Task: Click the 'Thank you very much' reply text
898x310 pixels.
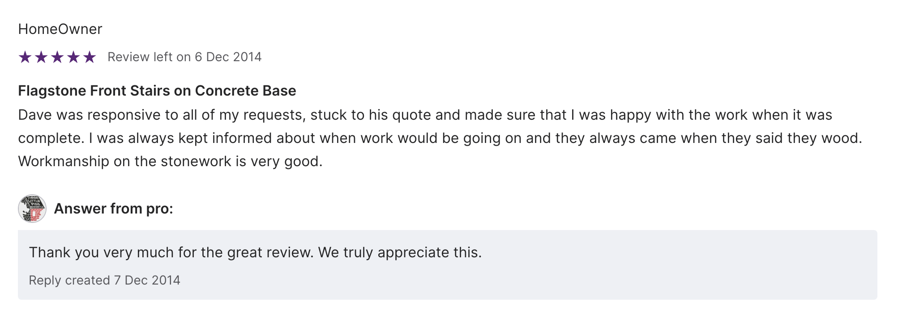Action: coord(255,252)
